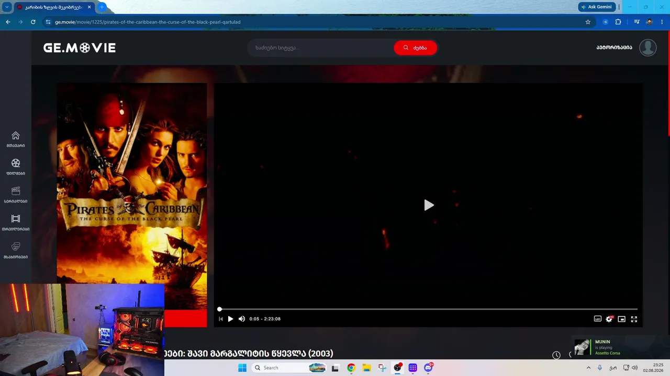Click the watch later clock icon

point(556,355)
